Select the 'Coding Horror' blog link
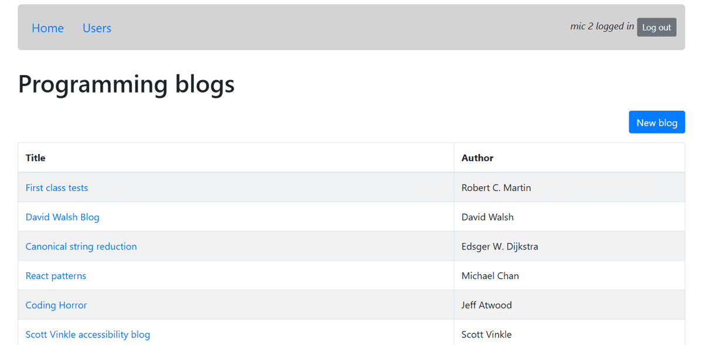The height and width of the screenshot is (345, 703). [x=56, y=305]
